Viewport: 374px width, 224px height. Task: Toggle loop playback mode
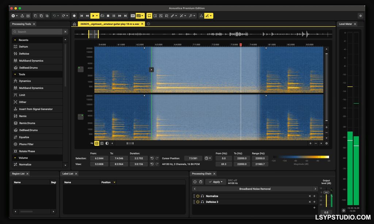coord(102,16)
